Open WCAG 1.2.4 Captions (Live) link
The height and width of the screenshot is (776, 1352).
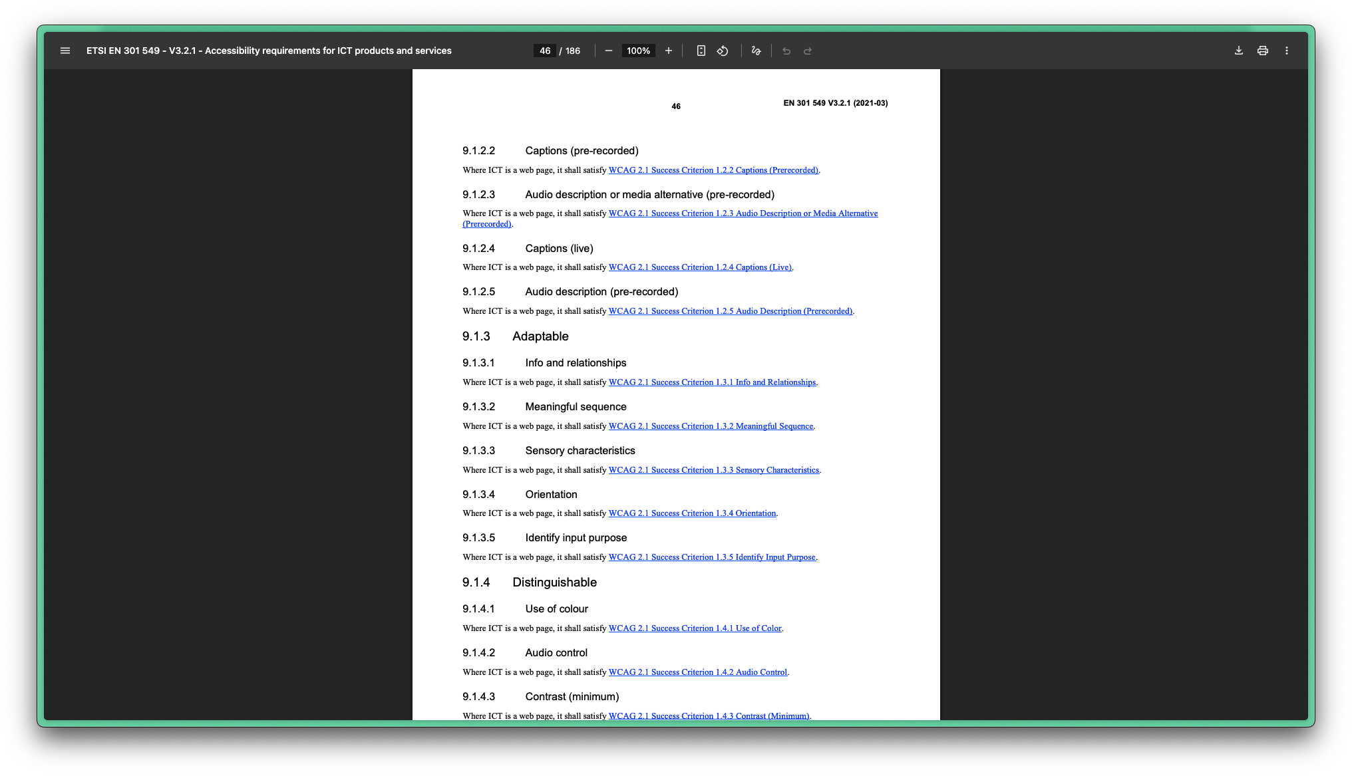coord(700,267)
